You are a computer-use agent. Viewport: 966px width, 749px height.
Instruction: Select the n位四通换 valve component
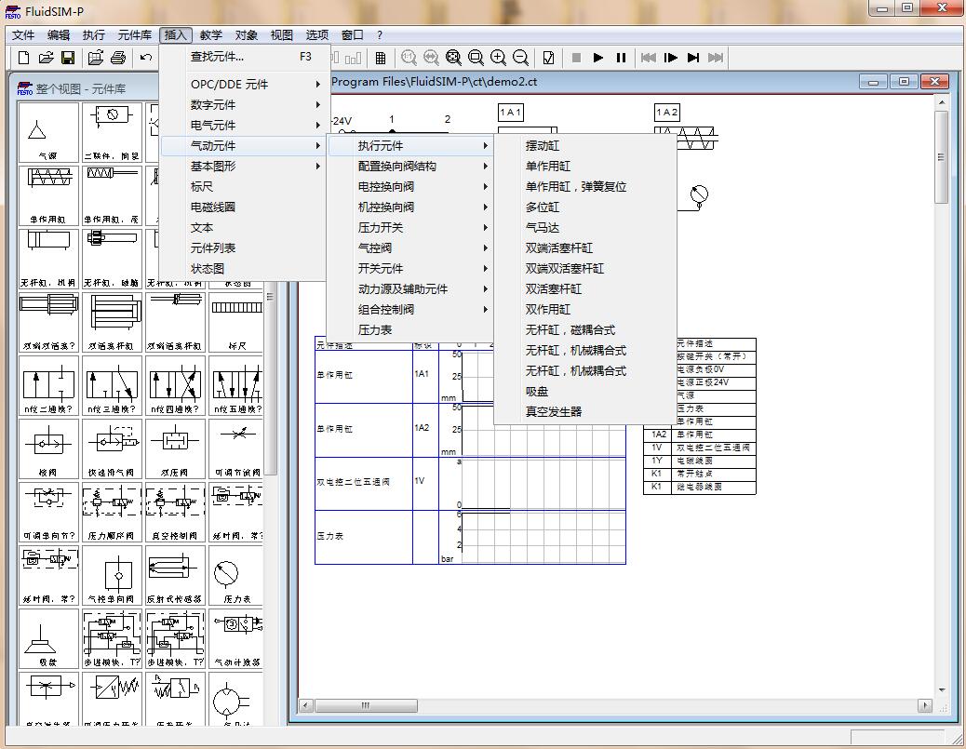[x=175, y=386]
